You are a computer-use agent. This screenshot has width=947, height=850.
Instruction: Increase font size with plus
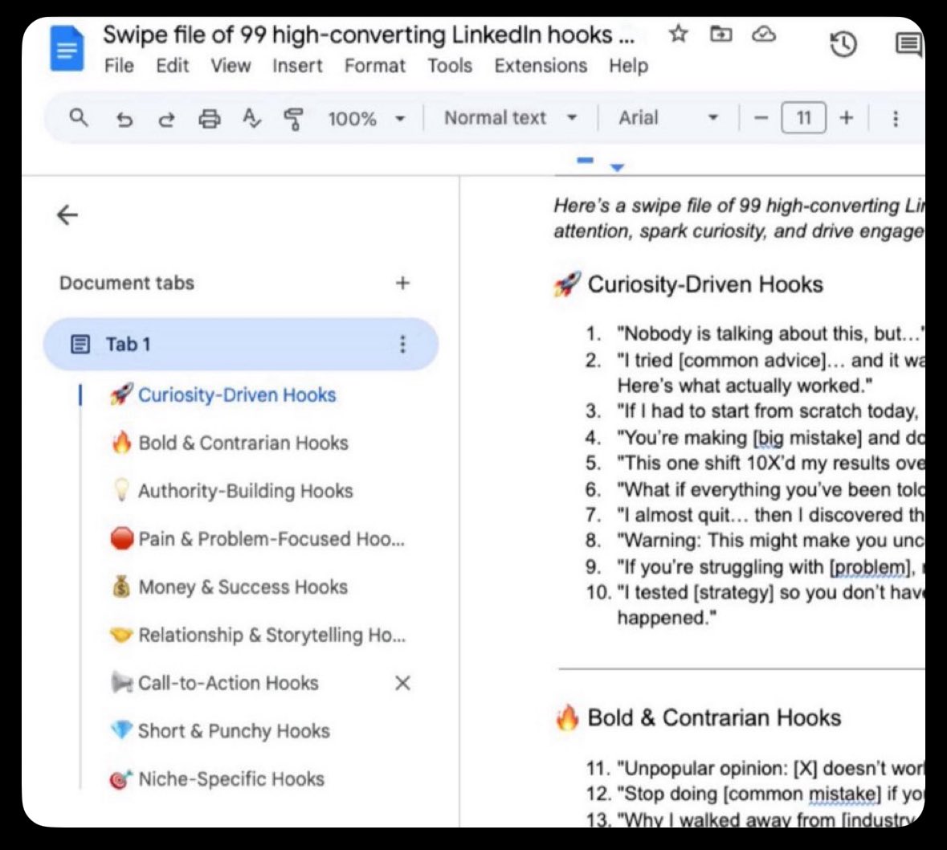[846, 118]
